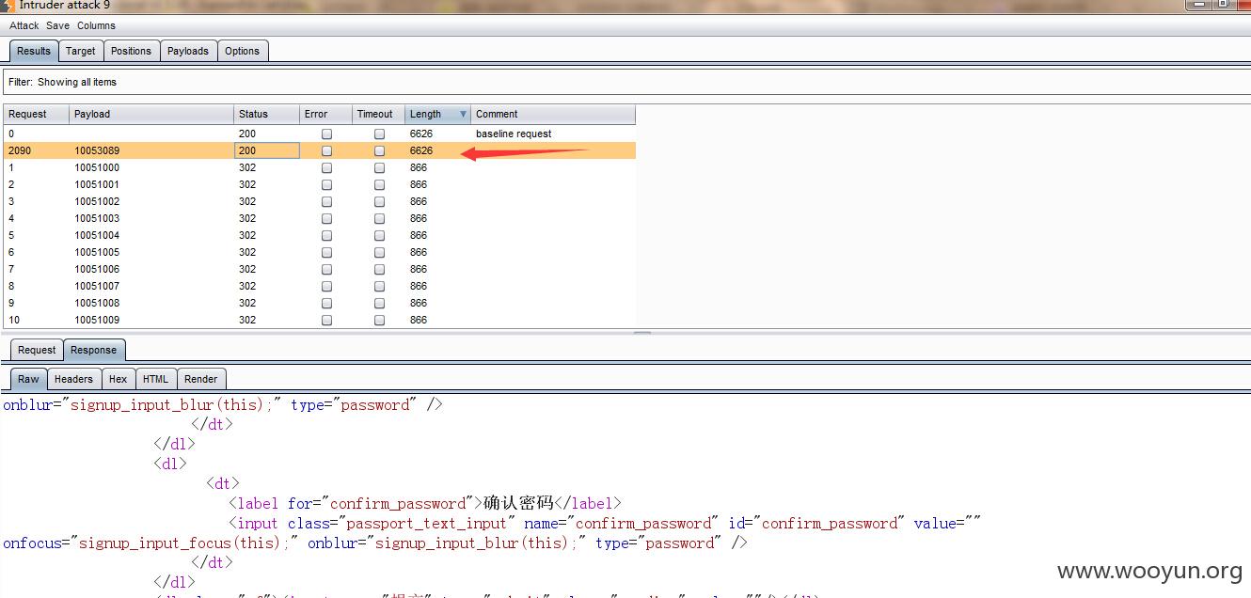
Task: Show the Hex response view
Action: pos(118,379)
